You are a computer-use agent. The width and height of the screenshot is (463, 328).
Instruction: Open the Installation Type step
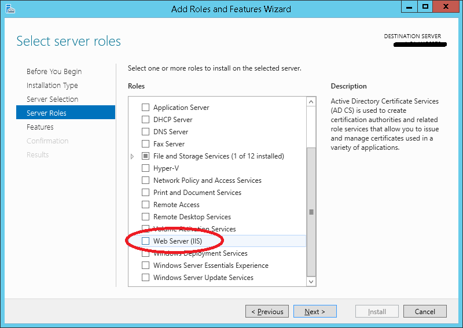[x=52, y=86]
